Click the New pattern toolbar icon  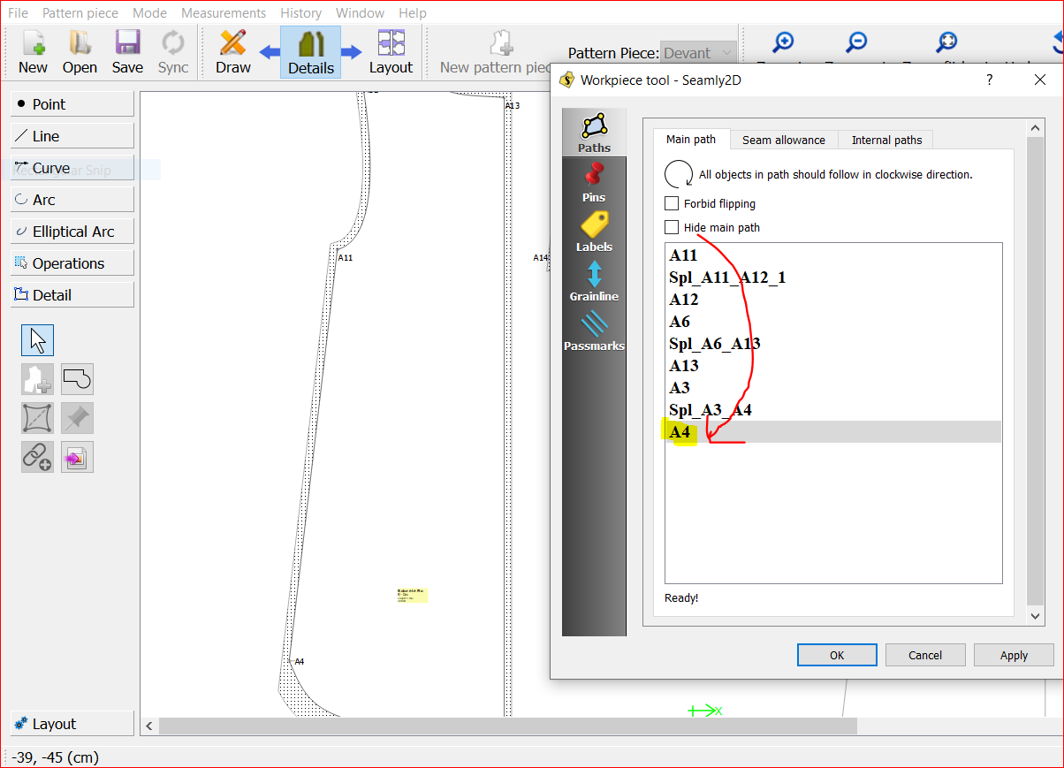click(x=33, y=51)
